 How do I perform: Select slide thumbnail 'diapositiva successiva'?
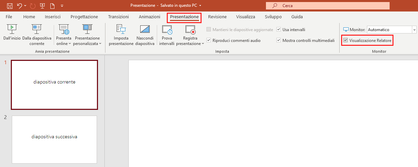point(54,139)
